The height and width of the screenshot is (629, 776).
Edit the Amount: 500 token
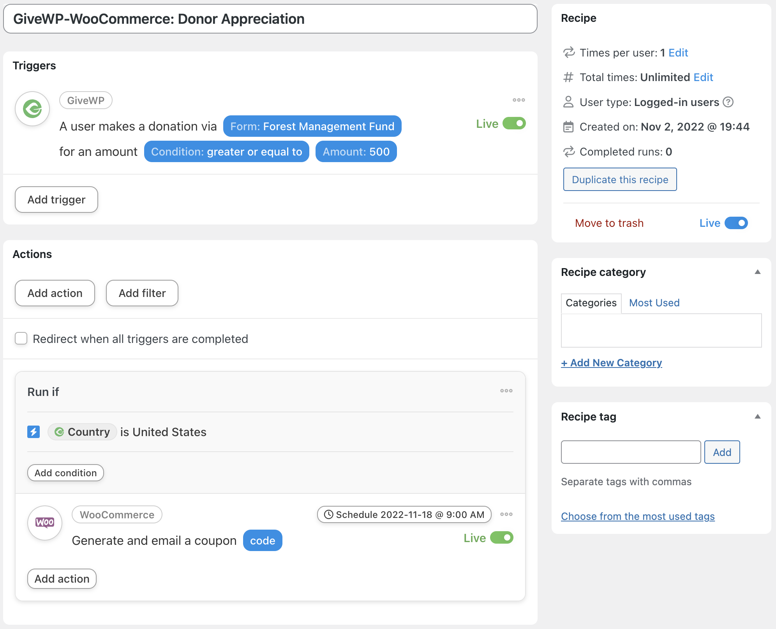[x=356, y=152]
